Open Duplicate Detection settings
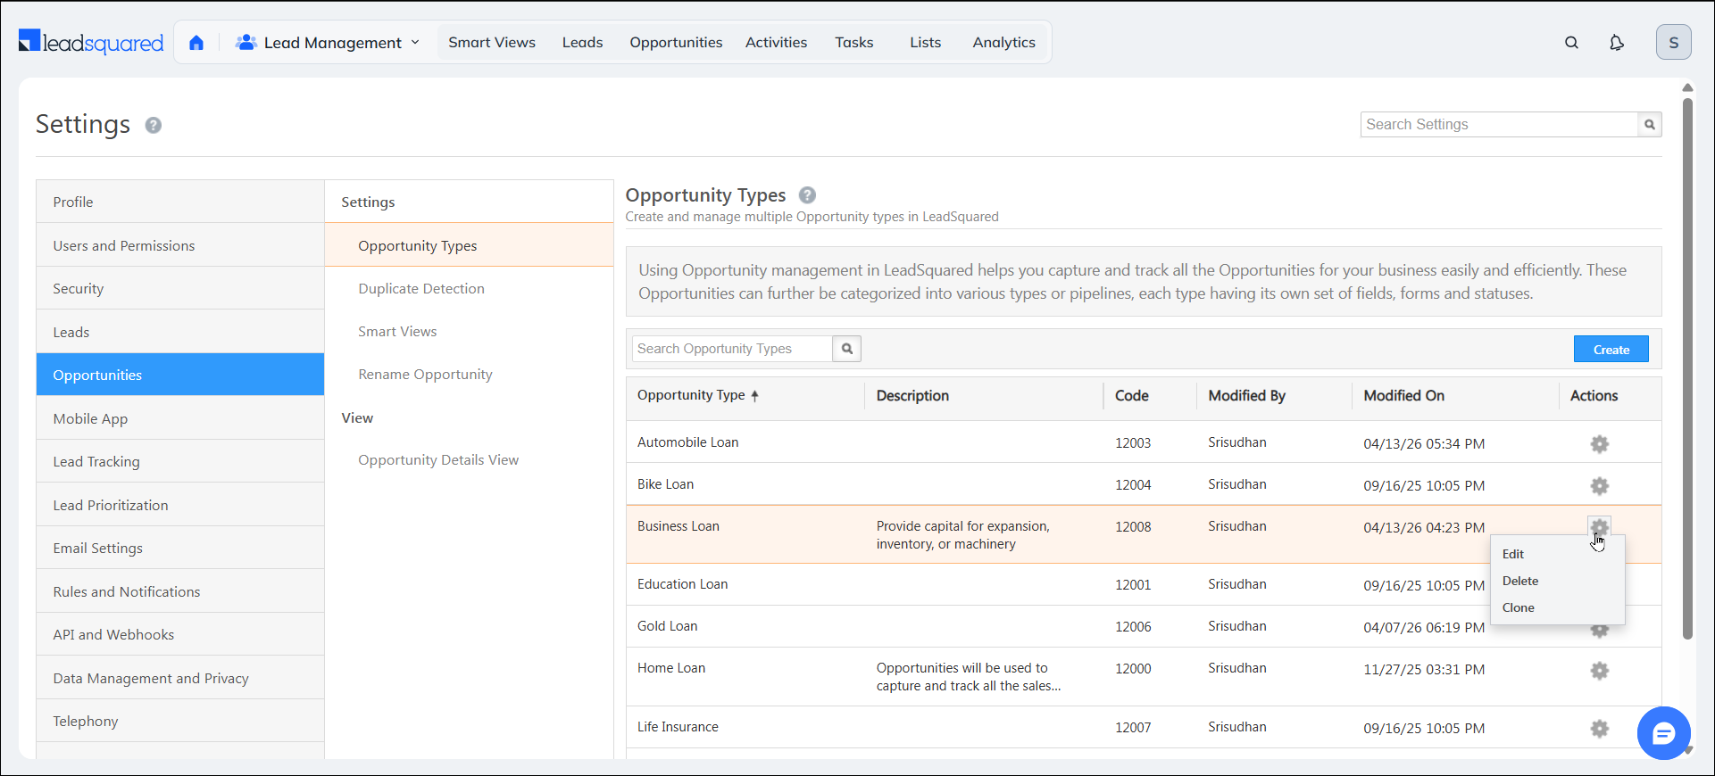The width and height of the screenshot is (1715, 776). 421,289
